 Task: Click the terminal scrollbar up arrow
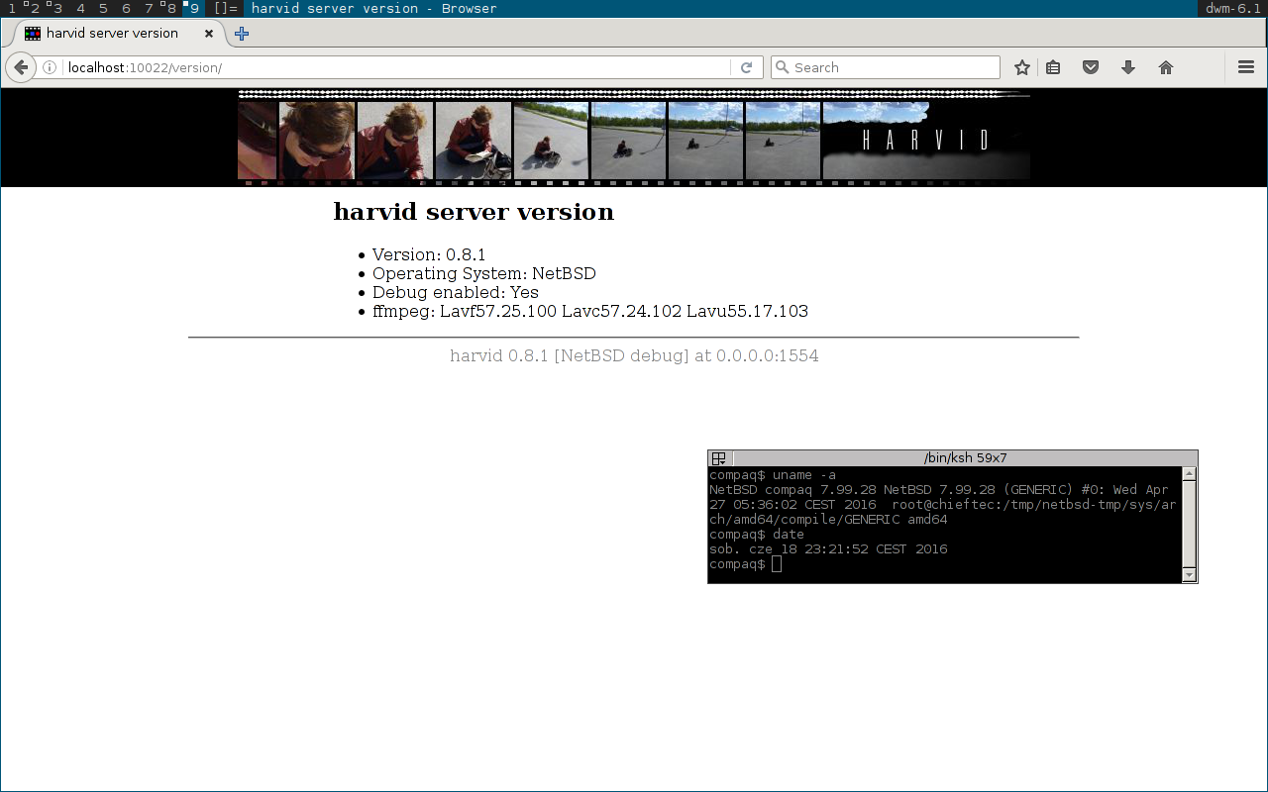coord(1190,474)
